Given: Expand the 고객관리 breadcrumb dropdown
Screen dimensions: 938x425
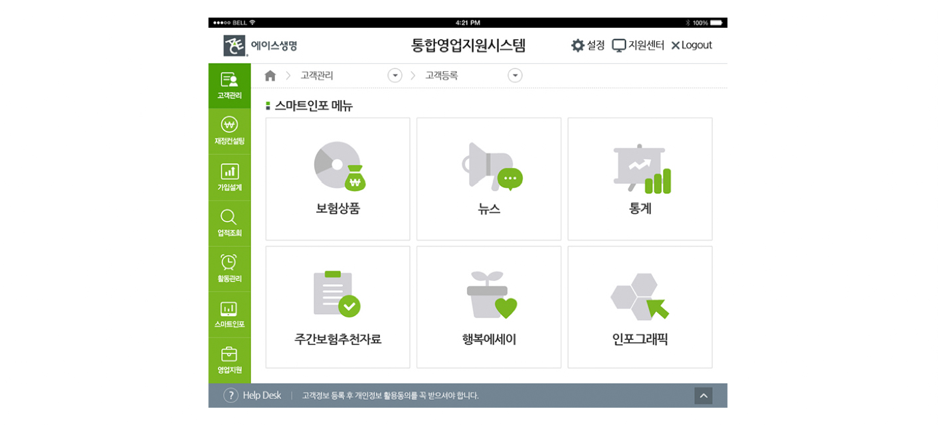Looking at the screenshot, I should 395,76.
